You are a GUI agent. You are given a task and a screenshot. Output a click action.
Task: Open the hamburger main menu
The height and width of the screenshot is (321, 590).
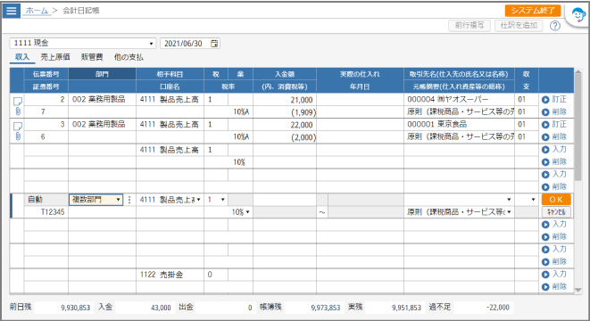tap(12, 11)
